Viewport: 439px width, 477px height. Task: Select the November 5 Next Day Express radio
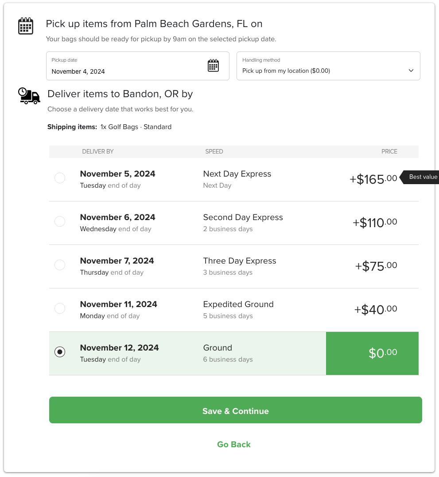tap(60, 178)
